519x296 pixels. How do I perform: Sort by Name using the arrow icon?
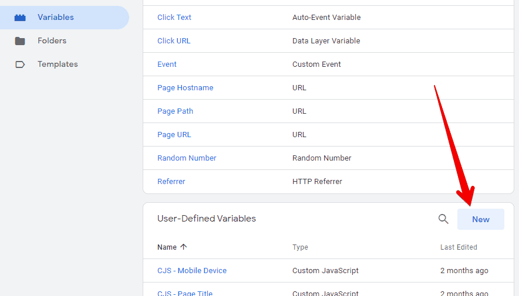pyautogui.click(x=184, y=247)
